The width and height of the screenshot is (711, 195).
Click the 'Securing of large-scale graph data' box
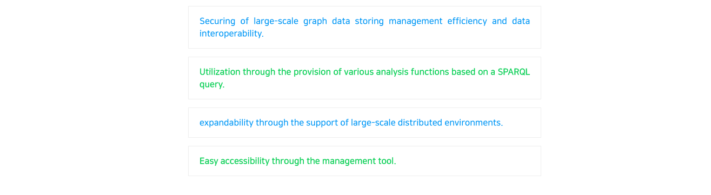[x=364, y=28]
